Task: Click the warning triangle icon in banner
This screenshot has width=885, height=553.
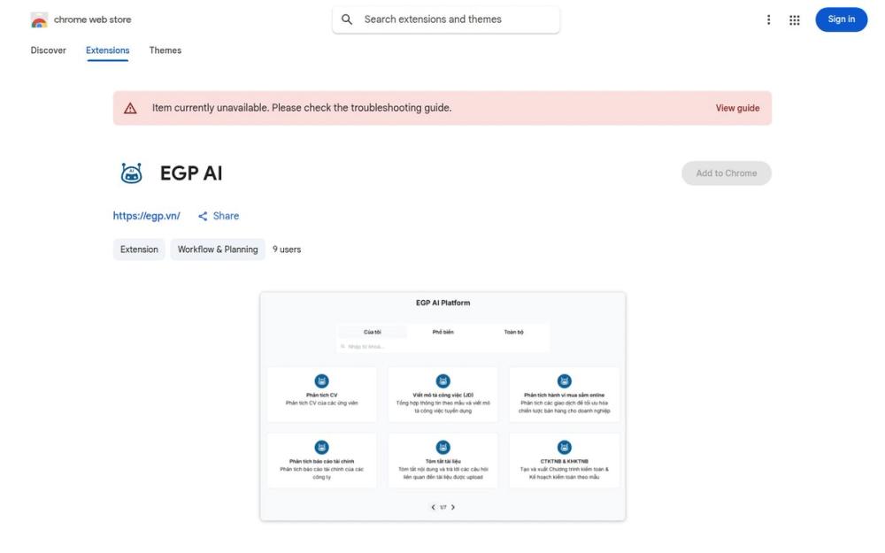Action: coord(130,108)
